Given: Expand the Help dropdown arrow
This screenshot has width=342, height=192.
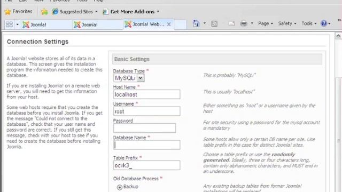Looking at the screenshot, I should point(329,23).
